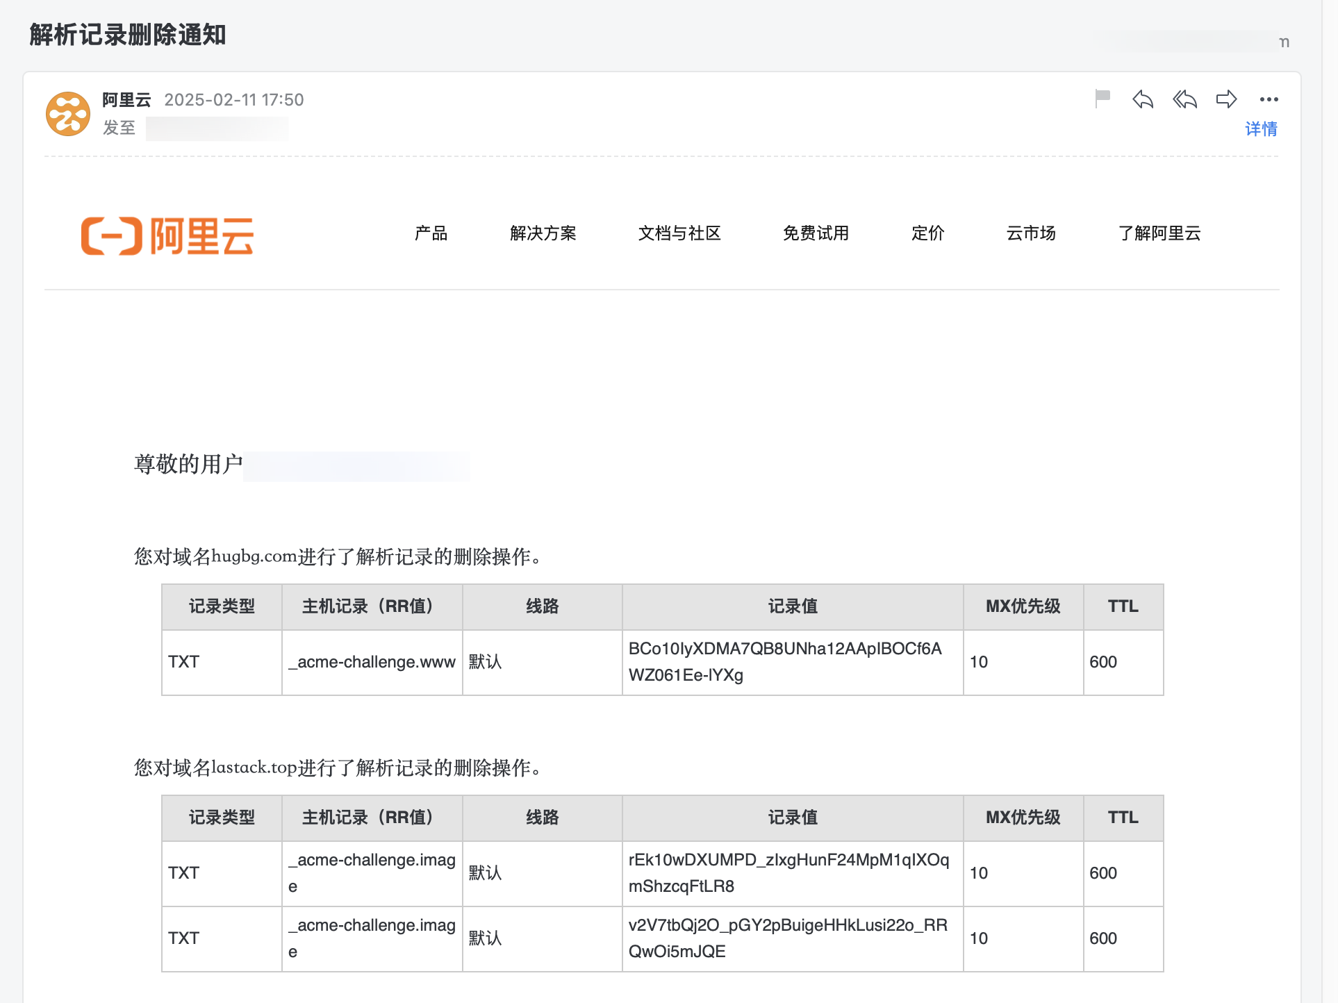This screenshot has height=1003, width=1338.
Task: Flag this email with the flag icon
Action: (x=1102, y=99)
